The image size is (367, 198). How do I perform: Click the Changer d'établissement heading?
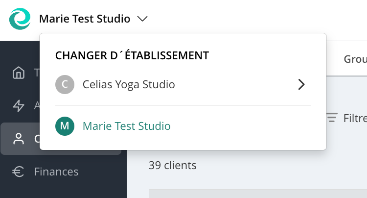click(132, 55)
